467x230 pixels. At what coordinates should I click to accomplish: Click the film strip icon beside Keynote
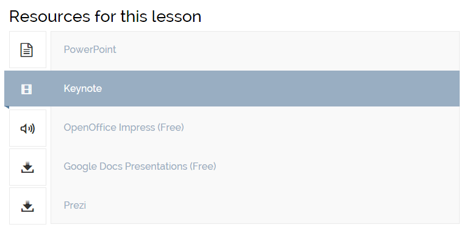26,89
